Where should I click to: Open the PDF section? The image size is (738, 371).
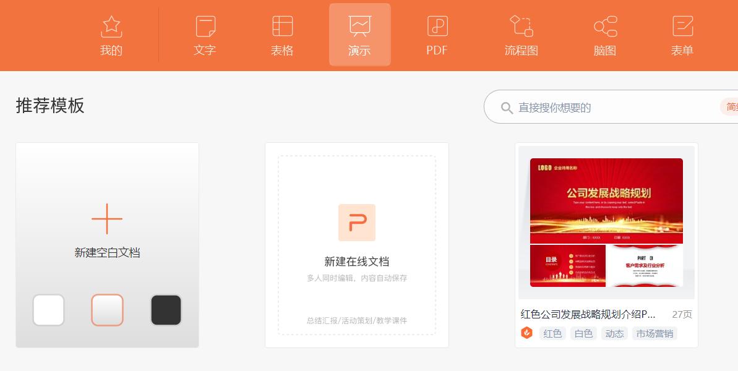click(437, 34)
